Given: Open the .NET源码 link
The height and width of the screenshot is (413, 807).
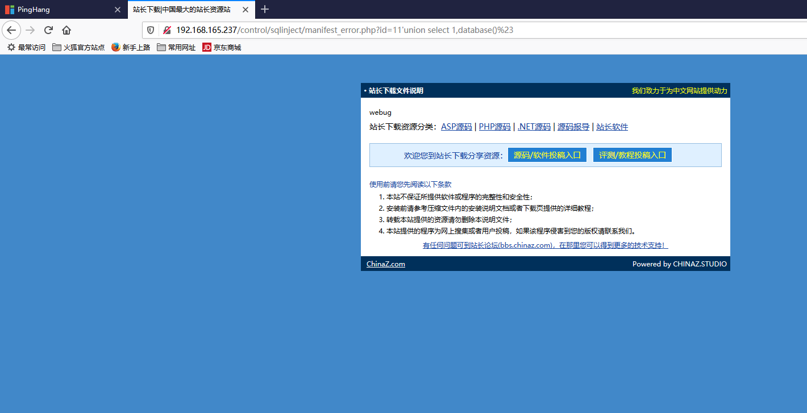Looking at the screenshot, I should click(x=534, y=127).
